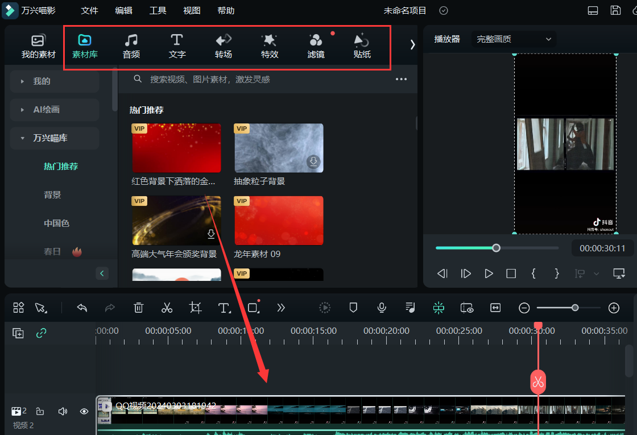Click the 背景 category in the sidebar
Image resolution: width=637 pixels, height=435 pixels.
[x=52, y=194]
